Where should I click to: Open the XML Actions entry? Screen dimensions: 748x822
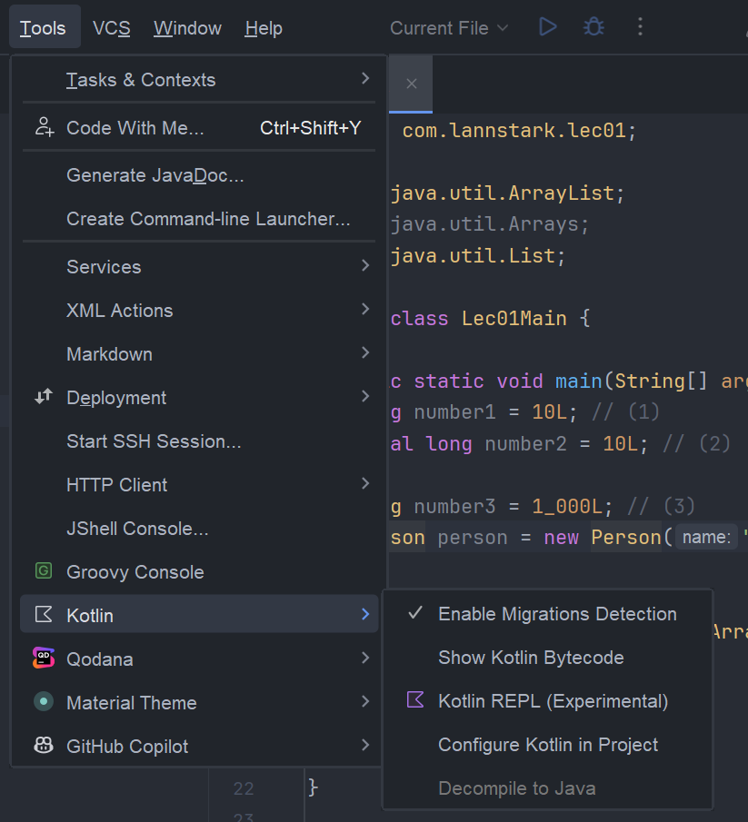[199, 311]
